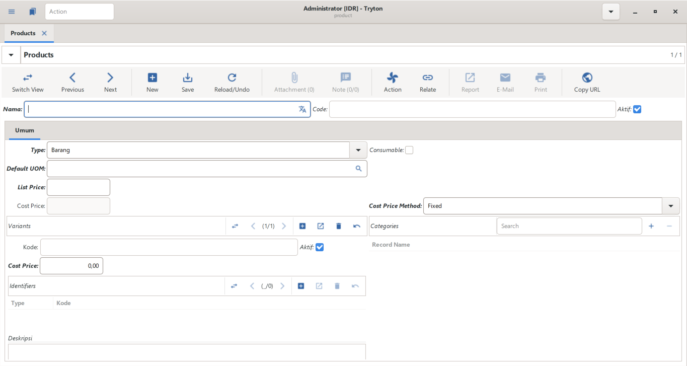Image resolution: width=687 pixels, height=366 pixels.
Task: Click the Categories Search input field
Action: click(569, 226)
